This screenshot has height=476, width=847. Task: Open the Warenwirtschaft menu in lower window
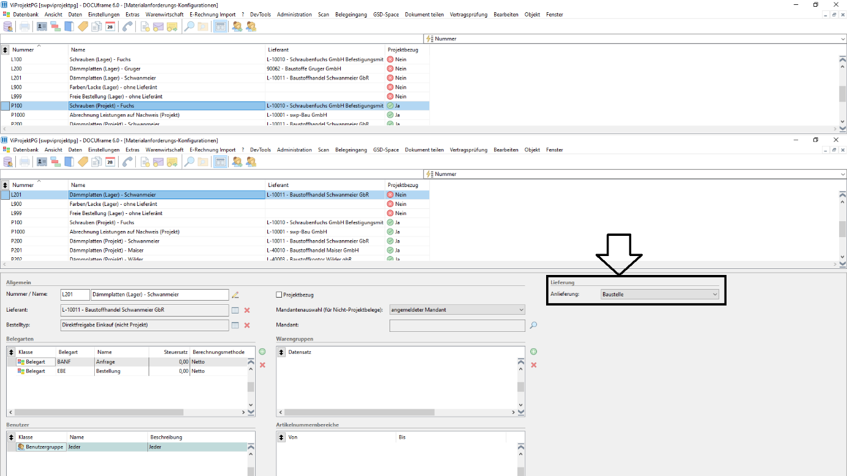point(165,150)
